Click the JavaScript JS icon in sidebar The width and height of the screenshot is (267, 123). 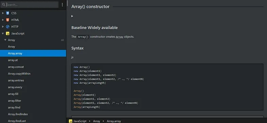[7, 34]
